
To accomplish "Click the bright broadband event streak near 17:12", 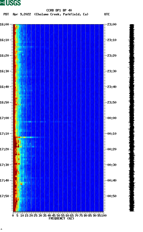I will (29, 137).
